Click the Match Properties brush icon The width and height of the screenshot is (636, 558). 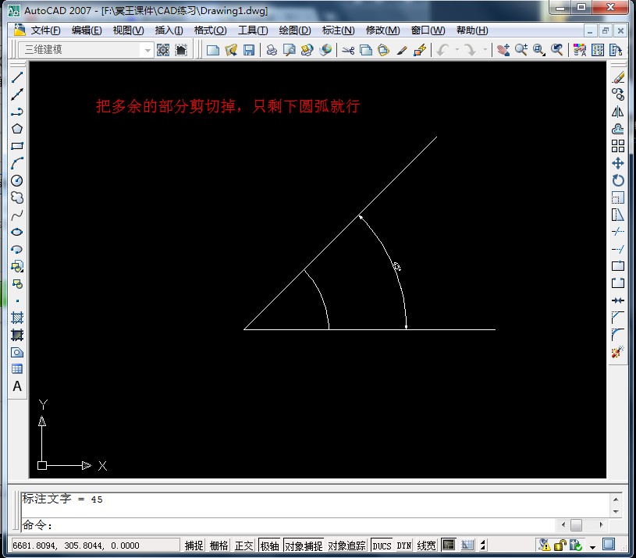(402, 50)
